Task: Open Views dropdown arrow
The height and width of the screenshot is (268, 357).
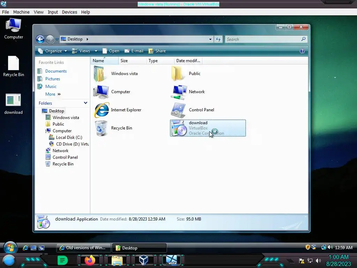Action: (x=96, y=51)
